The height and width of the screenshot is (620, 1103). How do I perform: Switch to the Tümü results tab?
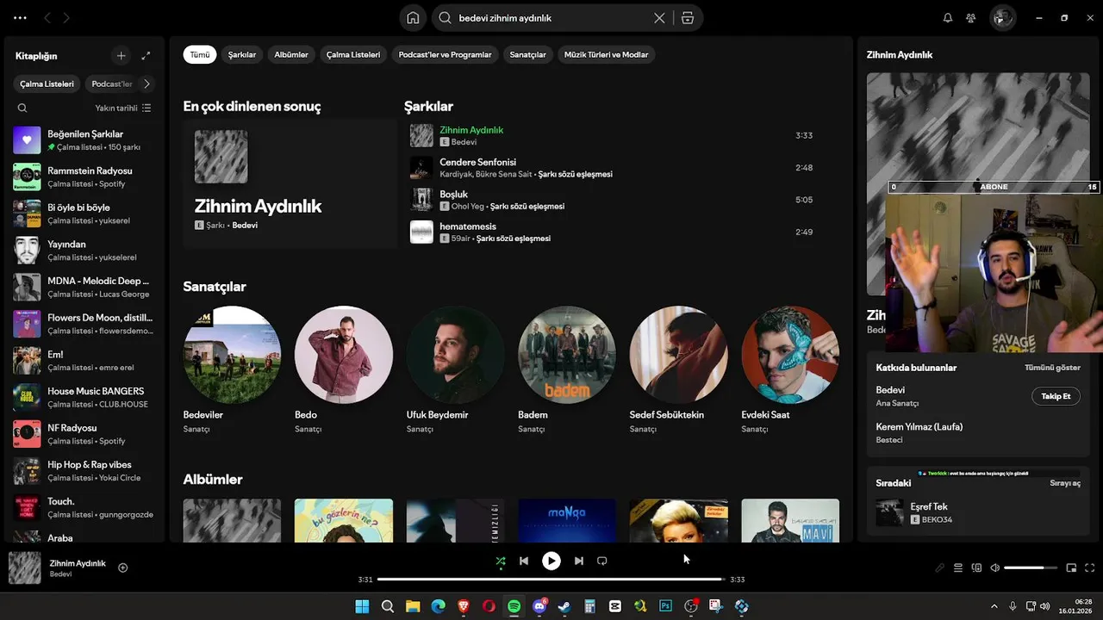(200, 54)
